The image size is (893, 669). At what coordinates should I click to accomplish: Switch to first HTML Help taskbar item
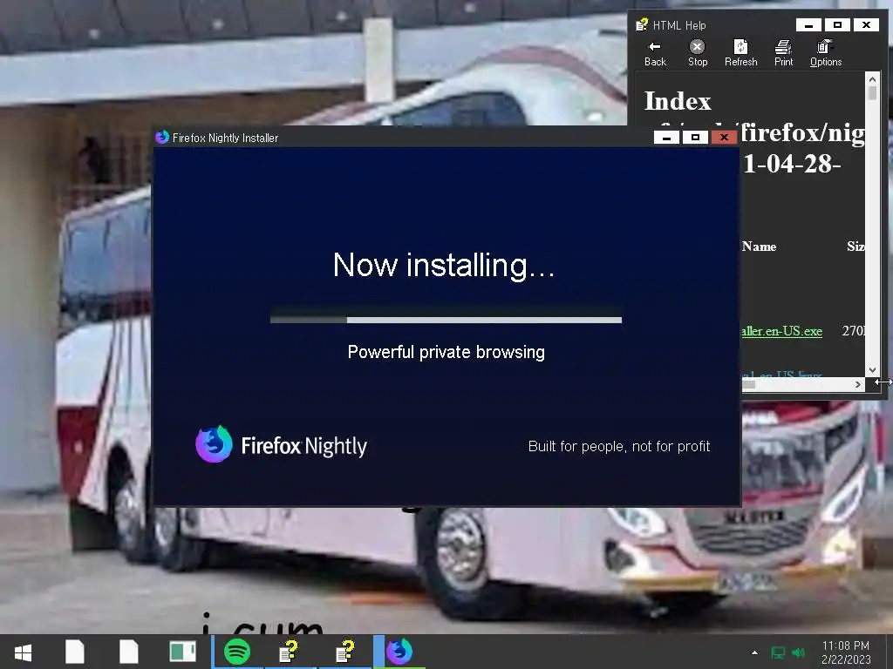(x=290, y=652)
